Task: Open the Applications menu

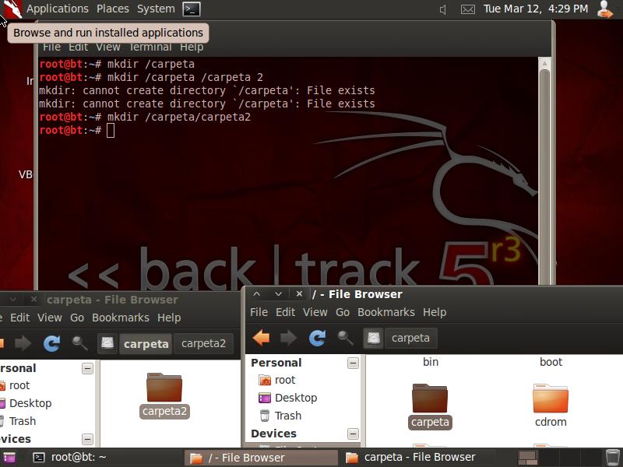Action: point(58,9)
